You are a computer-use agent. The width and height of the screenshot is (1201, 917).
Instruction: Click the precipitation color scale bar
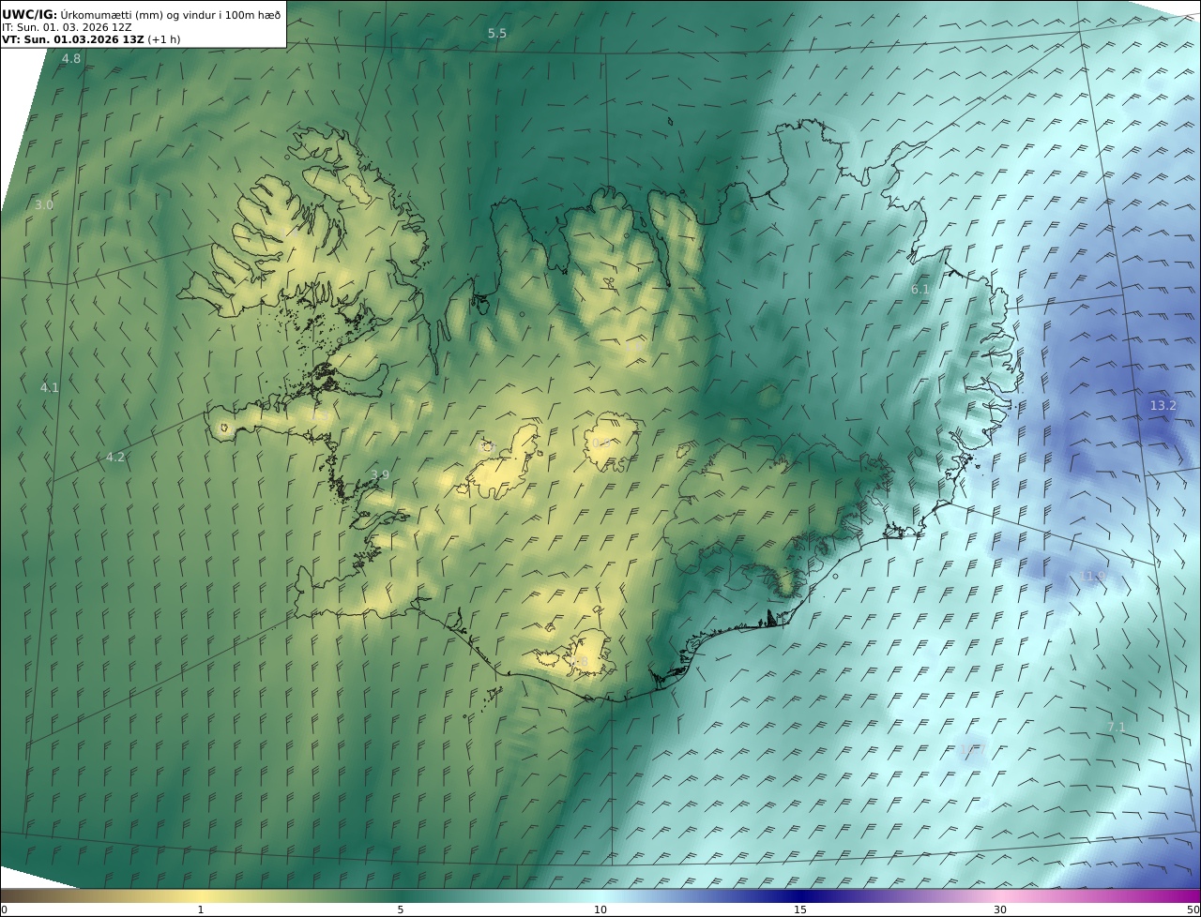tap(600, 895)
